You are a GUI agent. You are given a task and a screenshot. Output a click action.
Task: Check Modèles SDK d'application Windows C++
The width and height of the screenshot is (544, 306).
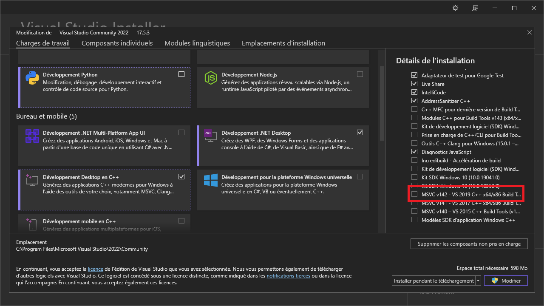tap(414, 220)
